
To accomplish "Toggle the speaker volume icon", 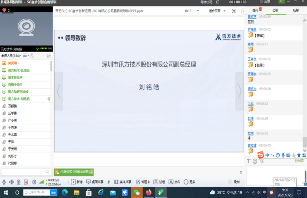I will coord(11,182).
